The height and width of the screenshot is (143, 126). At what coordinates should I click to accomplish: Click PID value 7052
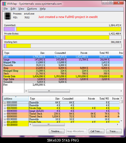[27, 17]
